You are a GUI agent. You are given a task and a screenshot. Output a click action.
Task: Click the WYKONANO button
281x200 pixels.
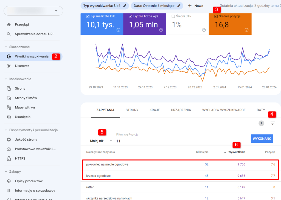click(x=262, y=139)
